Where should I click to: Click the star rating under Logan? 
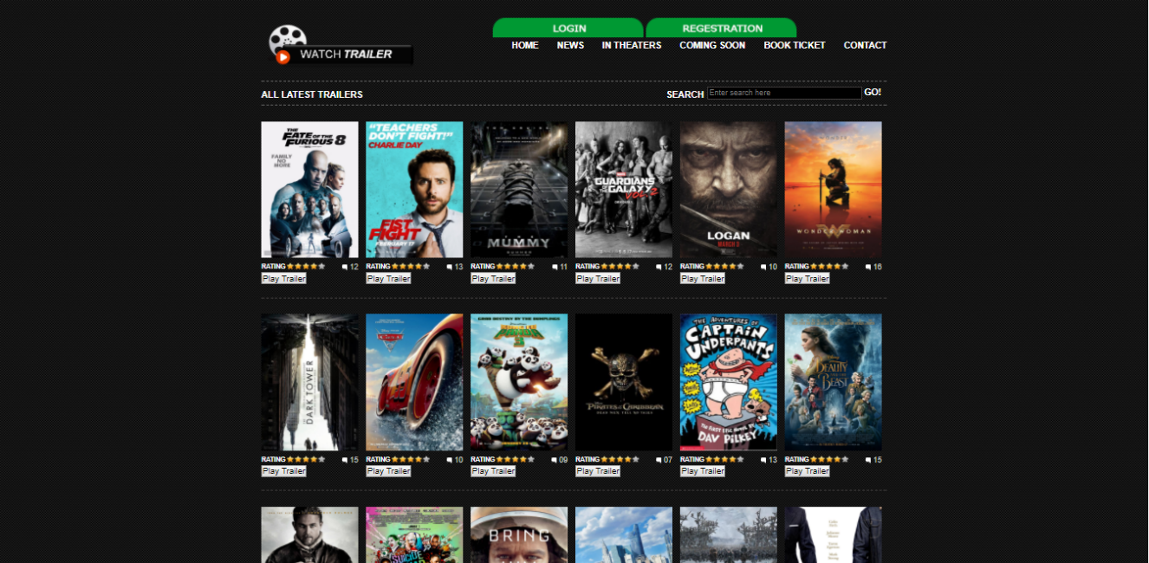[724, 267]
